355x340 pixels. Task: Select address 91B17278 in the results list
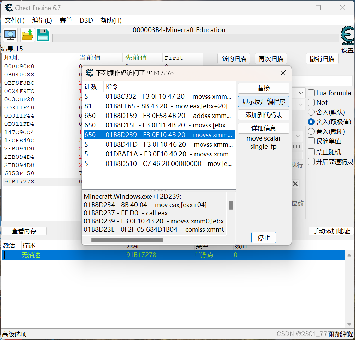coord(19,181)
